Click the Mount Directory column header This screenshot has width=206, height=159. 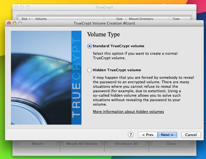(x=147, y=19)
